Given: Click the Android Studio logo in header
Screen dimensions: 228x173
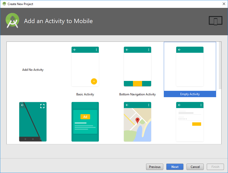Looking at the screenshot, I should point(12,21).
